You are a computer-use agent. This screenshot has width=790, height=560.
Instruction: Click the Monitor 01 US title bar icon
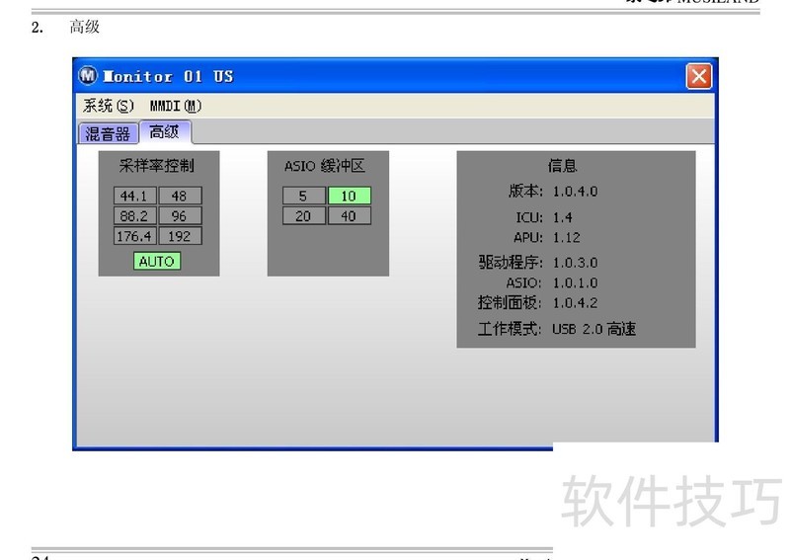[x=89, y=77]
